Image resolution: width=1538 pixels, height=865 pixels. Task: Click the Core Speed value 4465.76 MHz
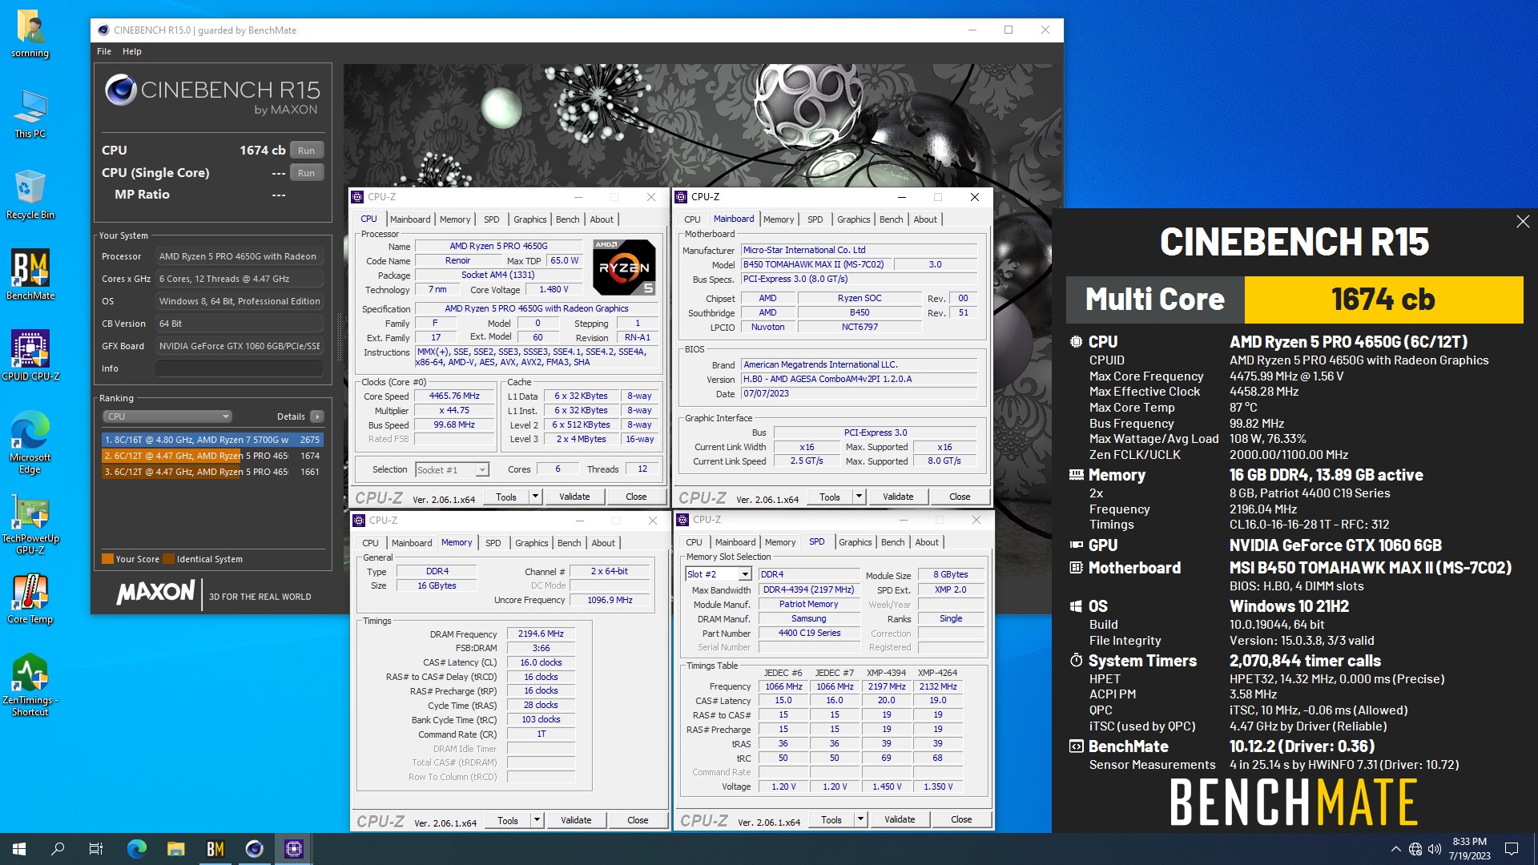454,396
